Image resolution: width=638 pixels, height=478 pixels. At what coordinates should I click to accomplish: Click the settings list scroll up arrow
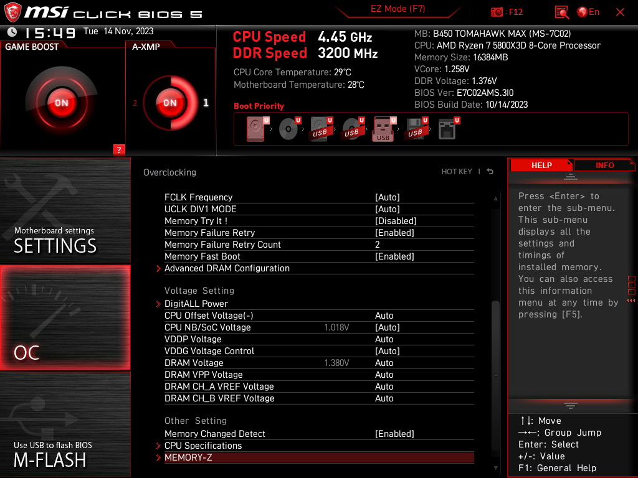(x=495, y=199)
